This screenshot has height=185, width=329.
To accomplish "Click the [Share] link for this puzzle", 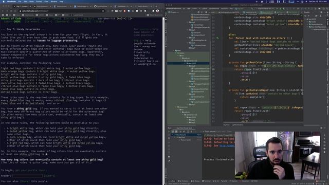I will pyautogui.click(x=25, y=181).
